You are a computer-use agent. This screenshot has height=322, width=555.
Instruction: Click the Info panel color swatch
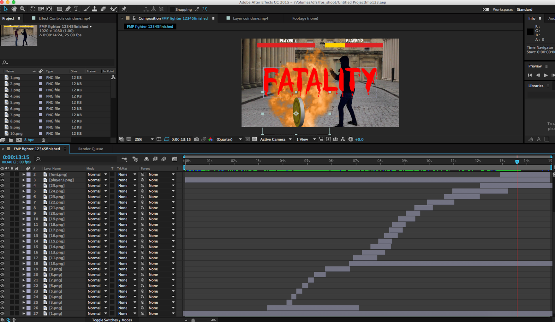[x=530, y=32]
